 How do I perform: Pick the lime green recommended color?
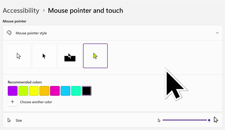click(23, 91)
